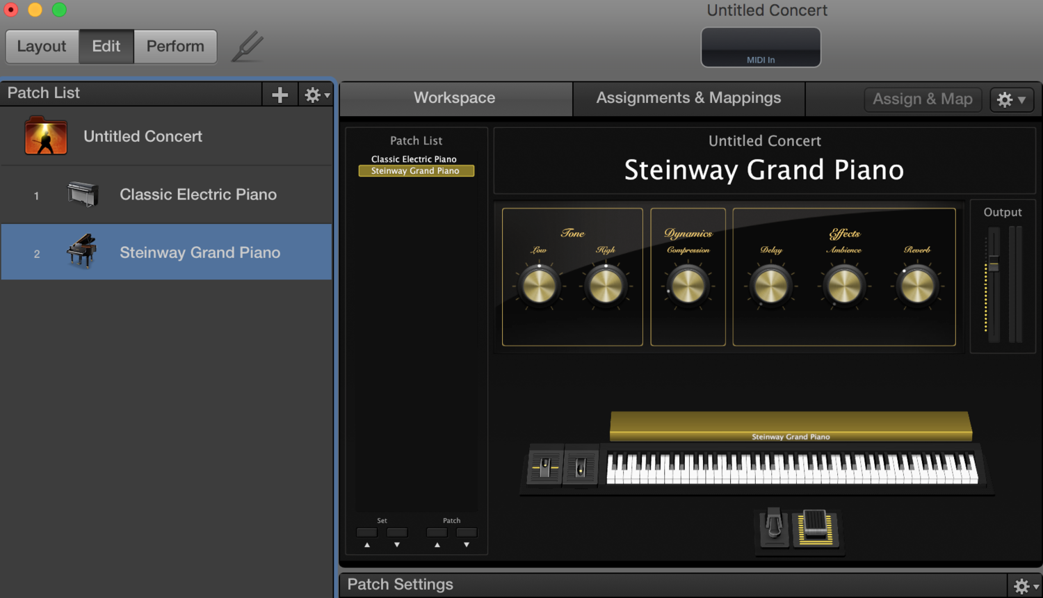Zoom the window with the green button
The image size is (1043, 598).
click(60, 10)
